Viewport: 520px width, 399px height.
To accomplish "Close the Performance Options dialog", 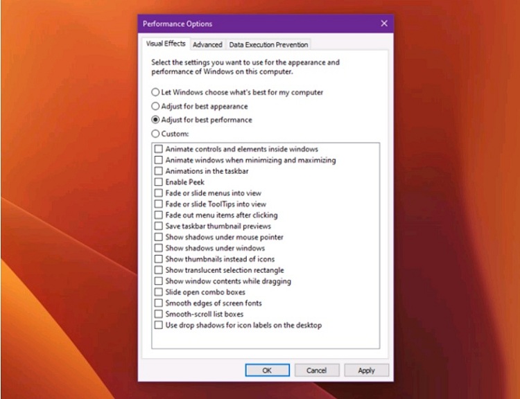I will pos(384,24).
